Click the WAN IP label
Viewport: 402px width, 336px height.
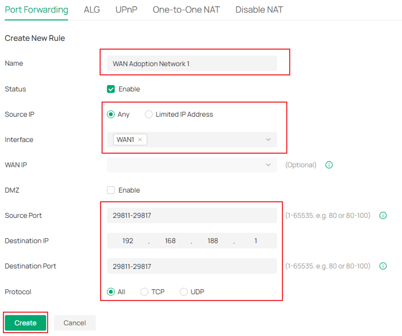16,165
